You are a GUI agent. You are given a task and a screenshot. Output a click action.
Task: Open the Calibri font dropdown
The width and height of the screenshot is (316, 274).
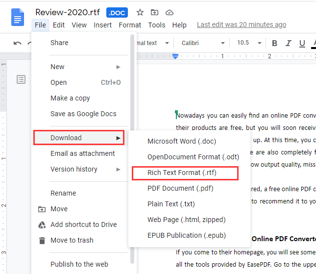coord(203,43)
